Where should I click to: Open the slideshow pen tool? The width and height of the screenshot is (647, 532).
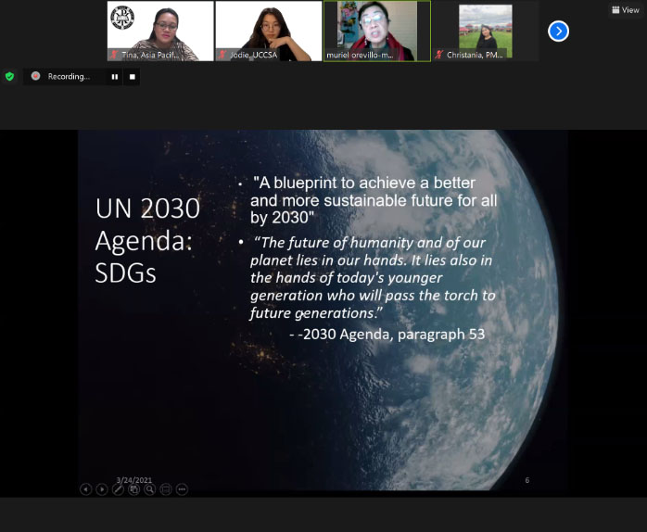tap(118, 489)
